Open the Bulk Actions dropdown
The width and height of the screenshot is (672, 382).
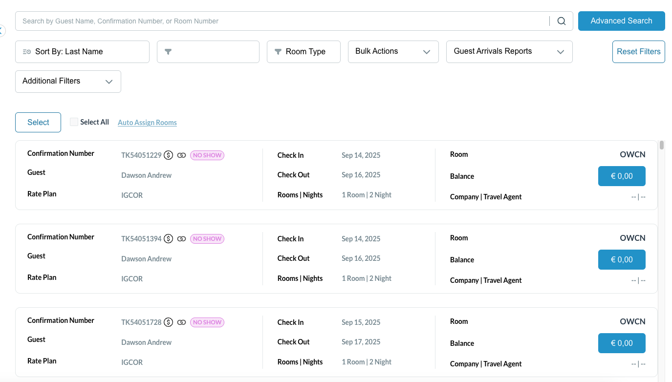pyautogui.click(x=393, y=52)
